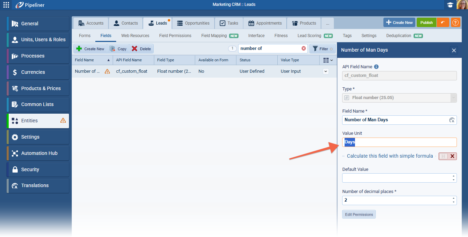Clear the search box with red X
Screen dimensions: 468x237
pyautogui.click(x=304, y=49)
